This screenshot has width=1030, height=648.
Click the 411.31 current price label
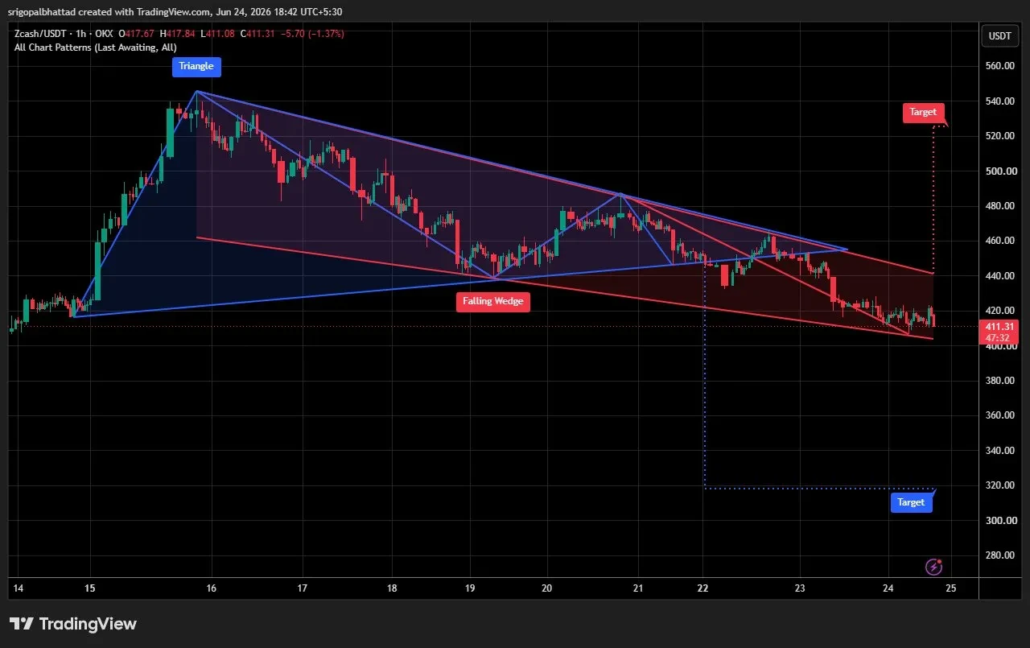point(998,327)
